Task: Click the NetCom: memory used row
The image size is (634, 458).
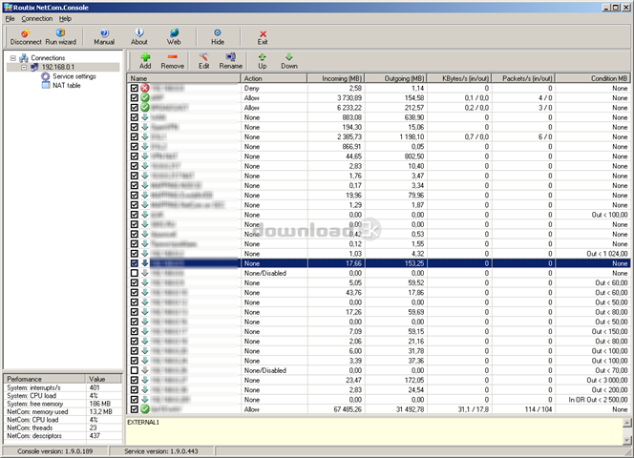Action: pos(63,411)
